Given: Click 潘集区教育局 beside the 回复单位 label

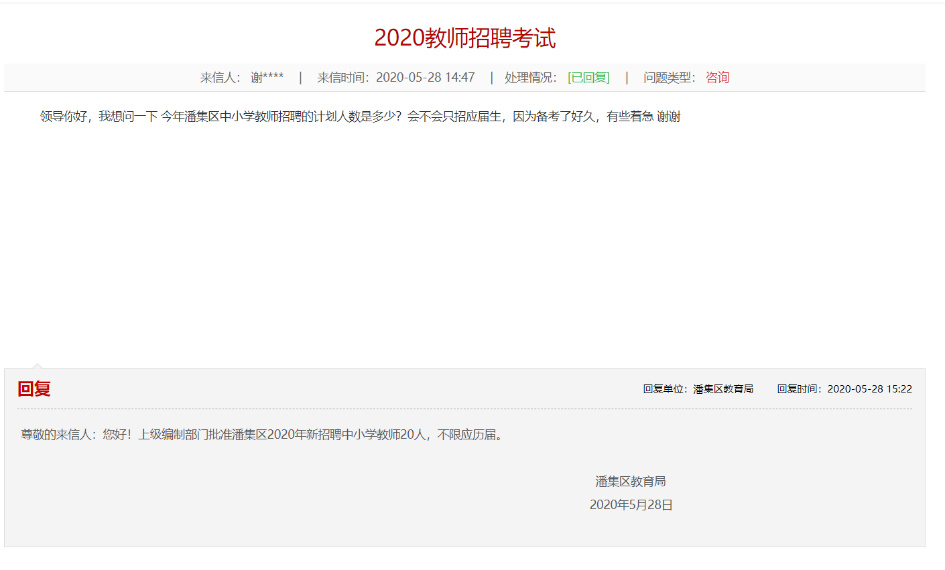Looking at the screenshot, I should tap(723, 389).
